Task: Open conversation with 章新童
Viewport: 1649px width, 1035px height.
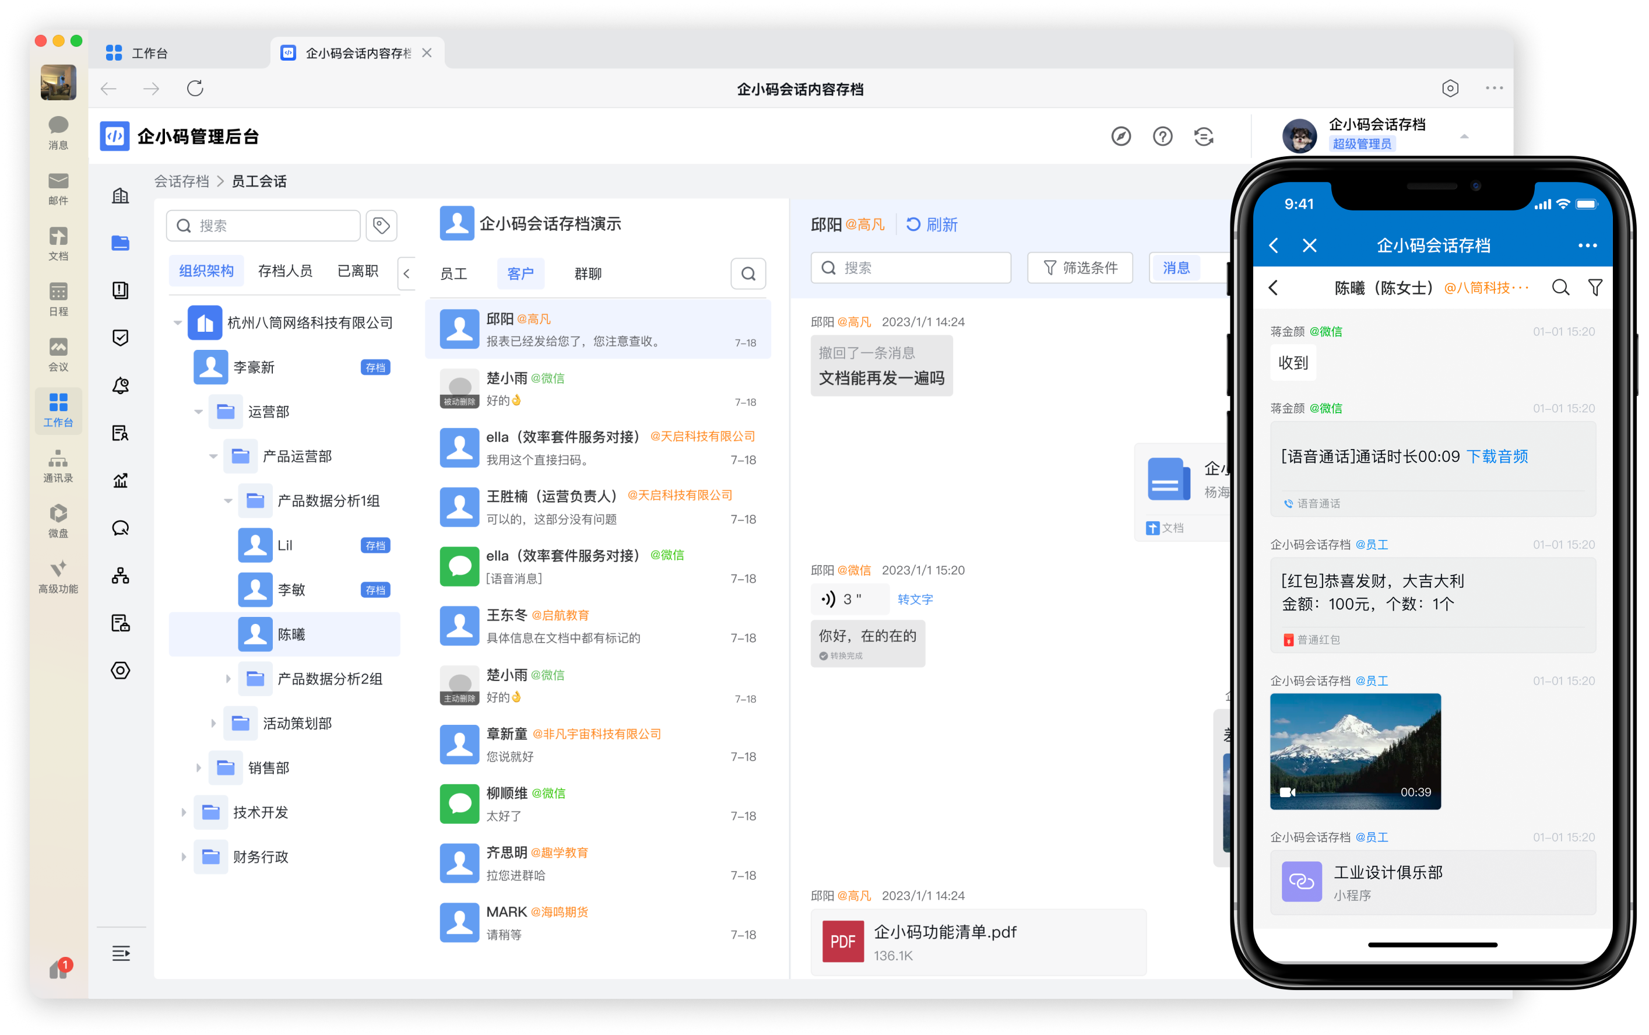Action: (598, 745)
